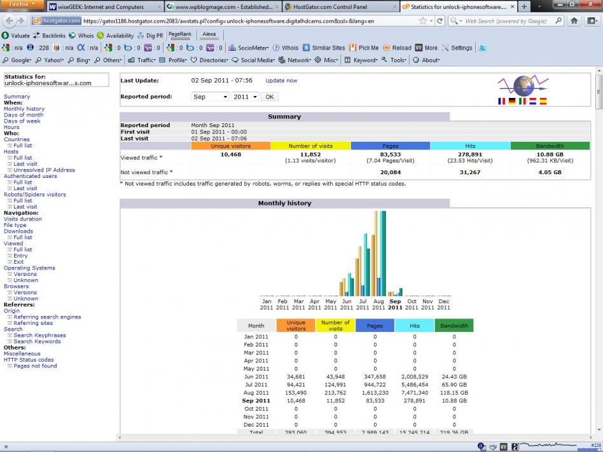Switch language using the French flag icon

[x=502, y=101]
